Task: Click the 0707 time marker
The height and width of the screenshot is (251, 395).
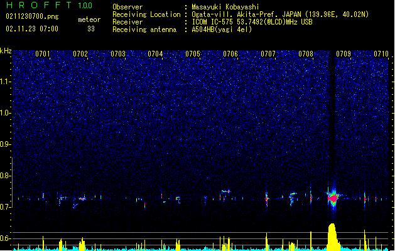Action: [268, 54]
